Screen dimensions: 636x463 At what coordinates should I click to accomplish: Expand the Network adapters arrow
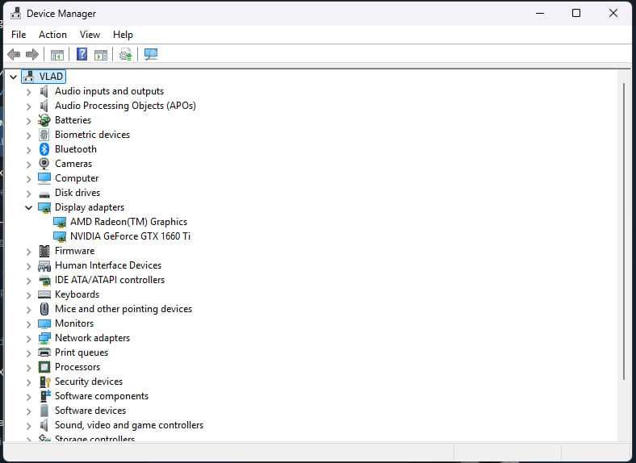28,339
